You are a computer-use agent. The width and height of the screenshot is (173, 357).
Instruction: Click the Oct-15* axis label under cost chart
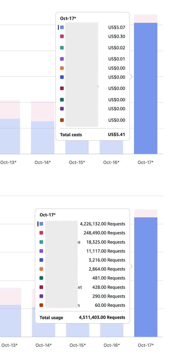[x=77, y=162]
